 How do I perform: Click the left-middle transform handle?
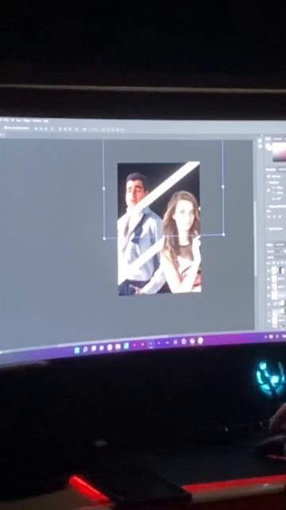[x=104, y=188]
